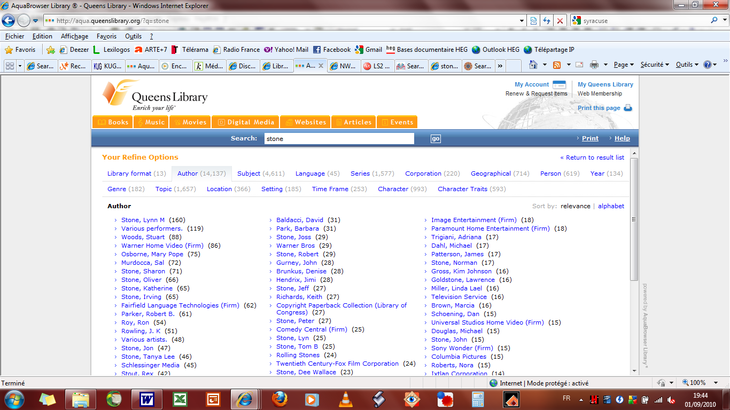Open the tab list dropdown arrow
Screen dimensions: 730x410
coord(20,66)
